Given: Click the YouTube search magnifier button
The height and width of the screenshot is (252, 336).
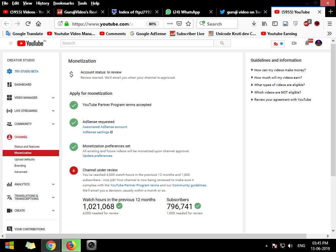Looking at the screenshot, I should coord(222,43).
